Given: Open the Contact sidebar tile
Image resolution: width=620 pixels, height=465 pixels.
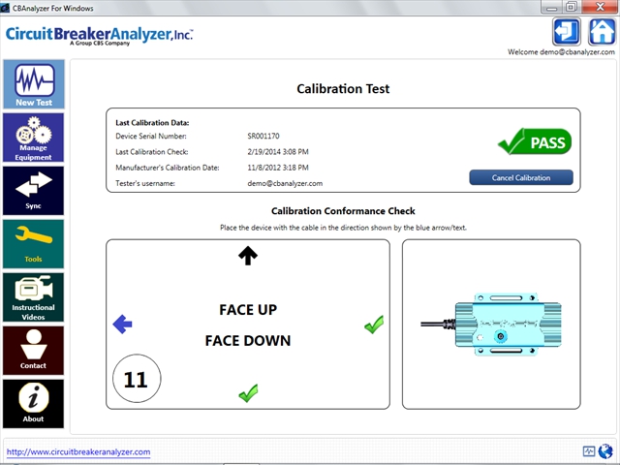Looking at the screenshot, I should pyautogui.click(x=33, y=351).
